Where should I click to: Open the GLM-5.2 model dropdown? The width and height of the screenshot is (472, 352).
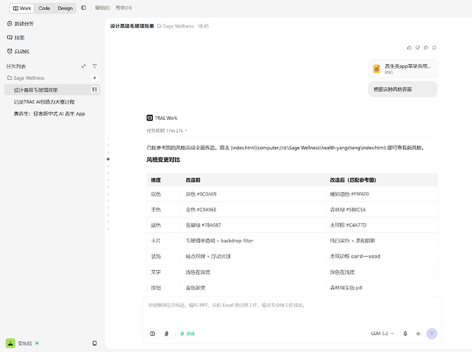tap(383, 334)
